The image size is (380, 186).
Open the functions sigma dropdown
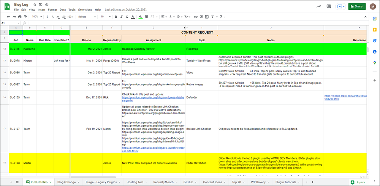click(222, 17)
